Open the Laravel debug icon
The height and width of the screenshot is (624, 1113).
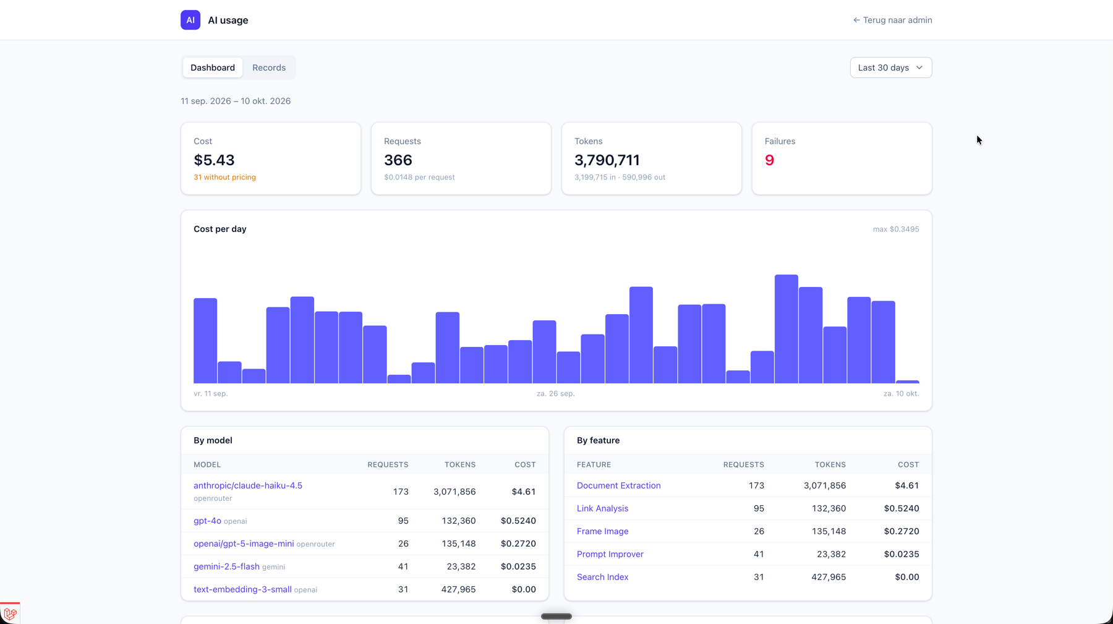pyautogui.click(x=10, y=613)
